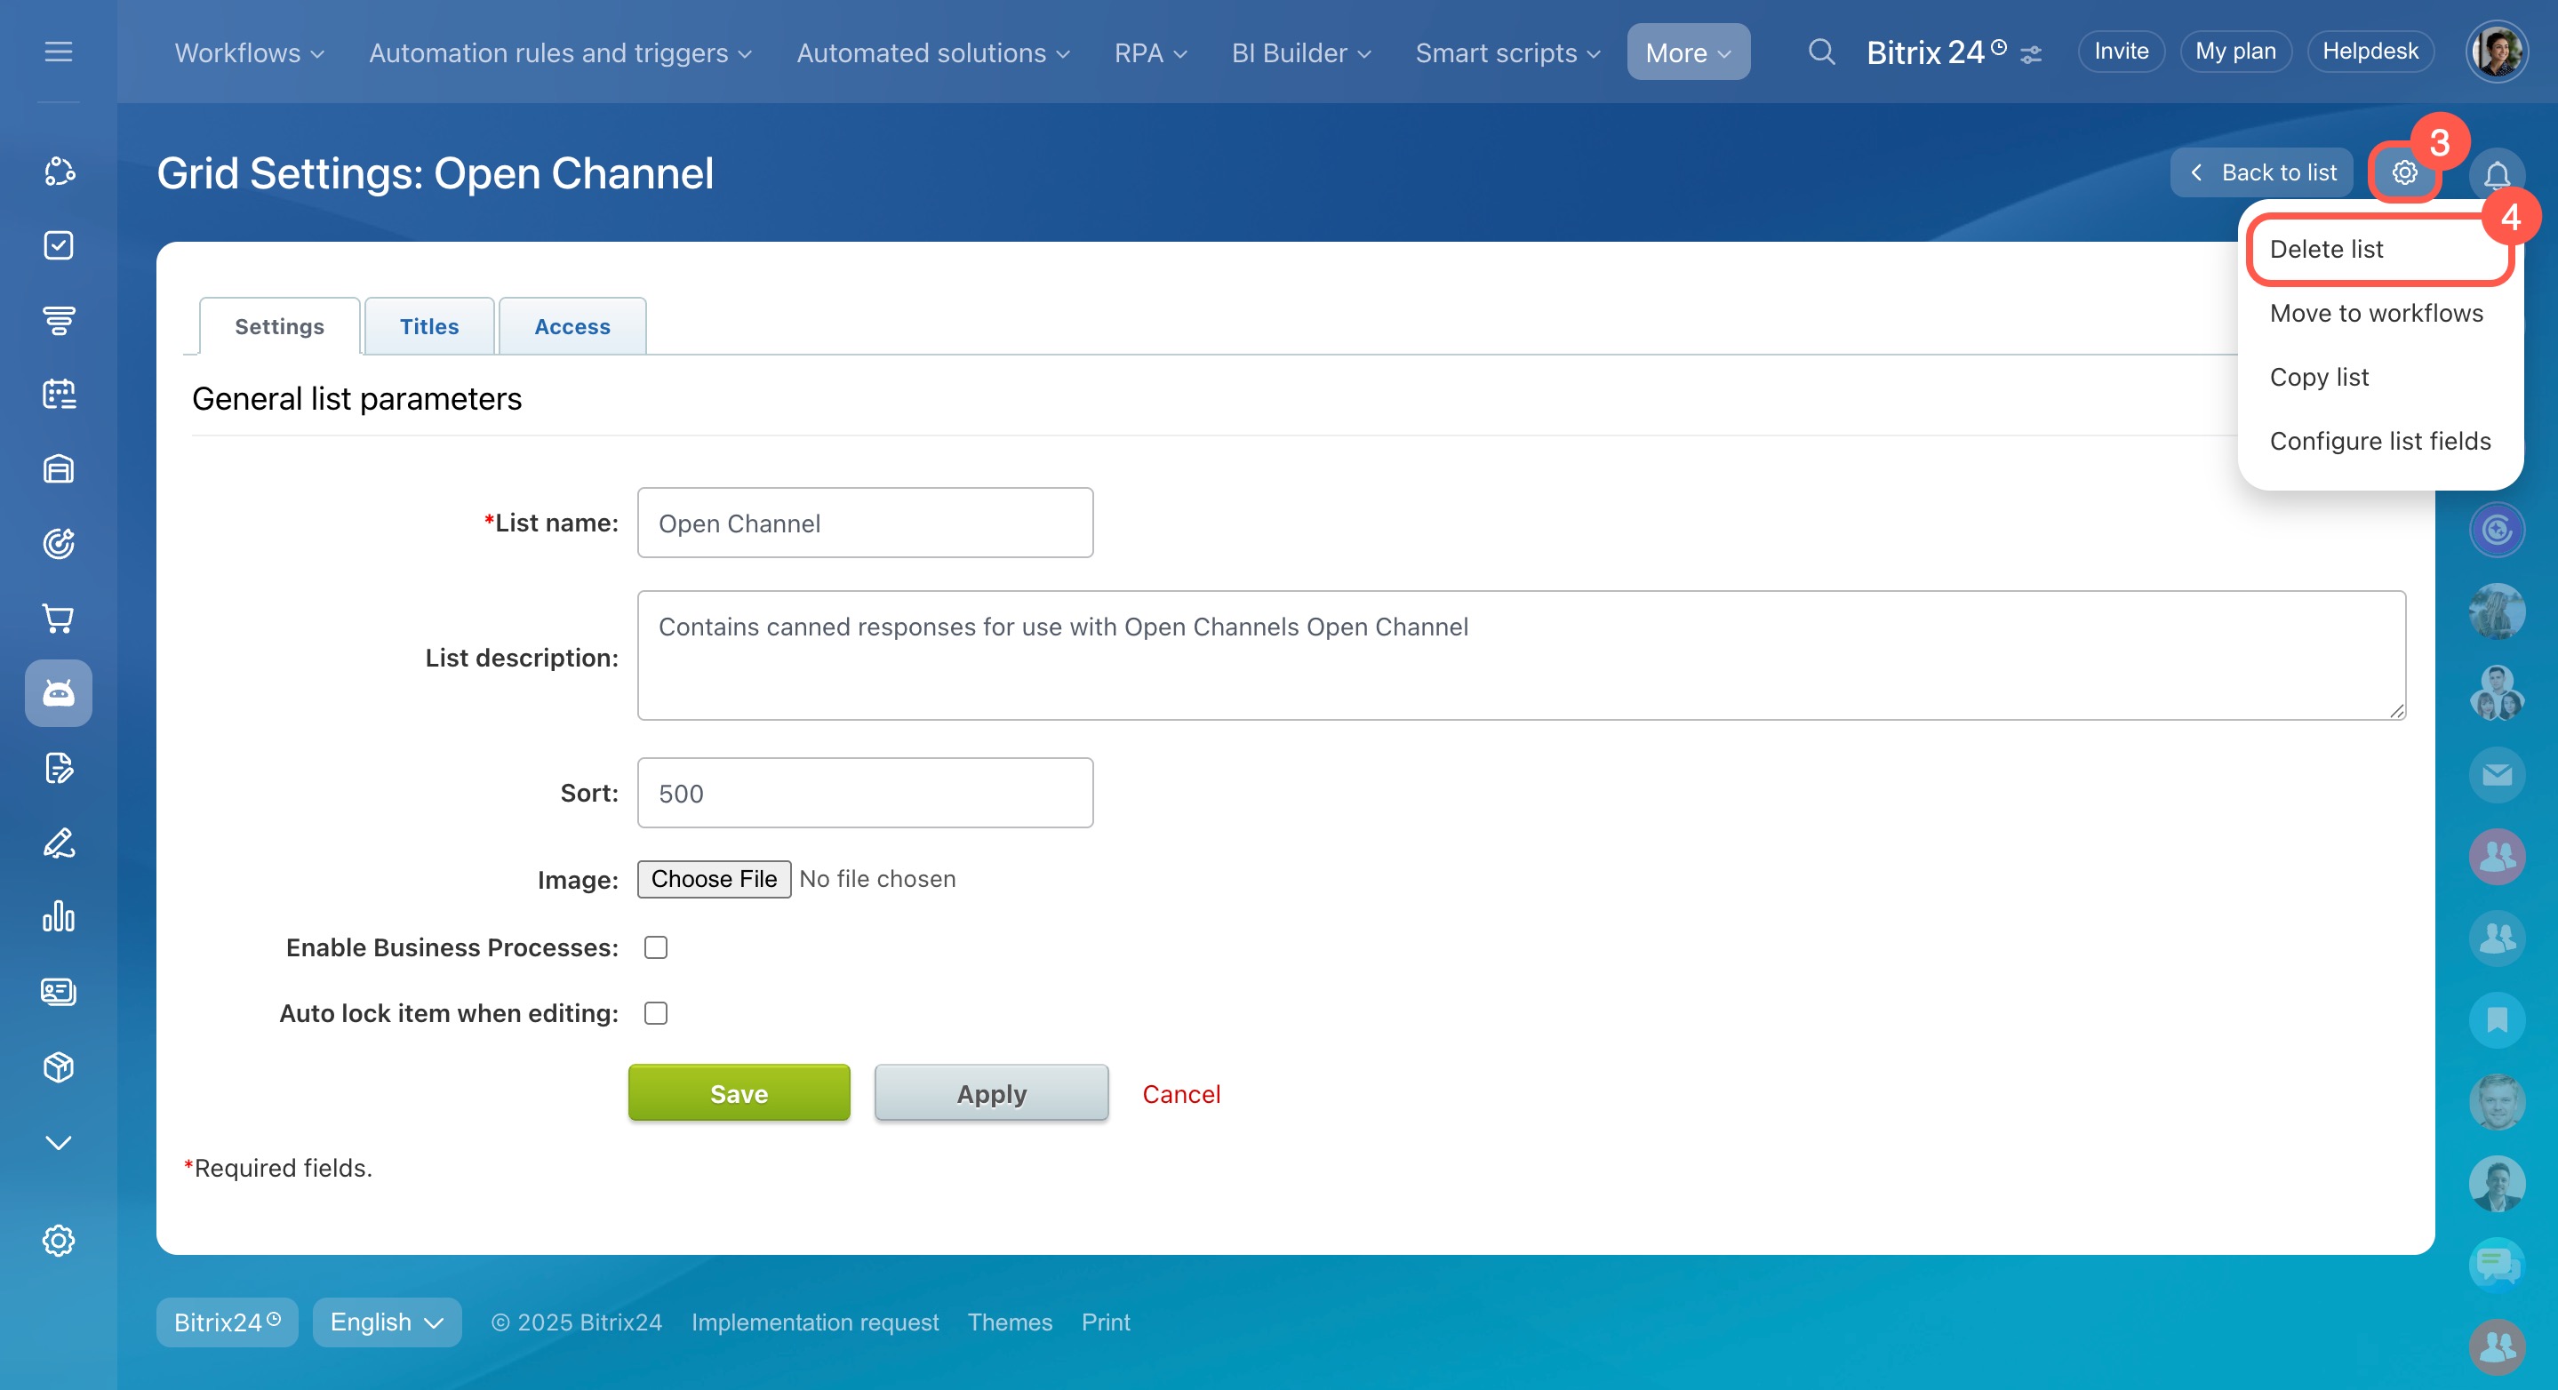Open the purple group contact avatar in right panel

tap(2497, 857)
